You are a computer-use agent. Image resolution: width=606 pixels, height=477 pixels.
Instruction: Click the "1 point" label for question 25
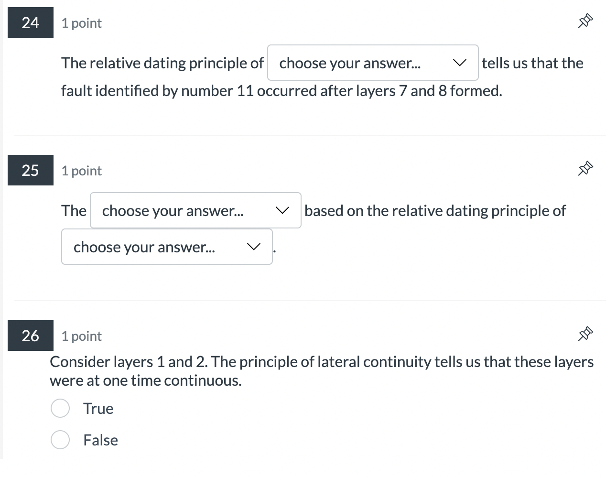82,171
